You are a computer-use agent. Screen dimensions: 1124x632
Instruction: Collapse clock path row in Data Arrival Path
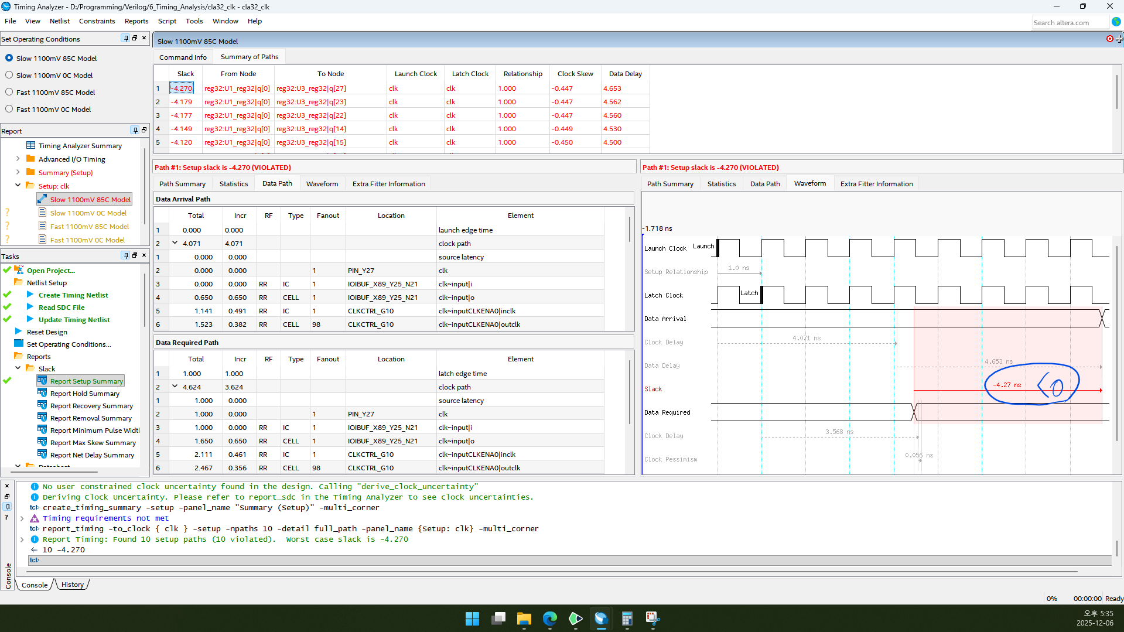175,243
